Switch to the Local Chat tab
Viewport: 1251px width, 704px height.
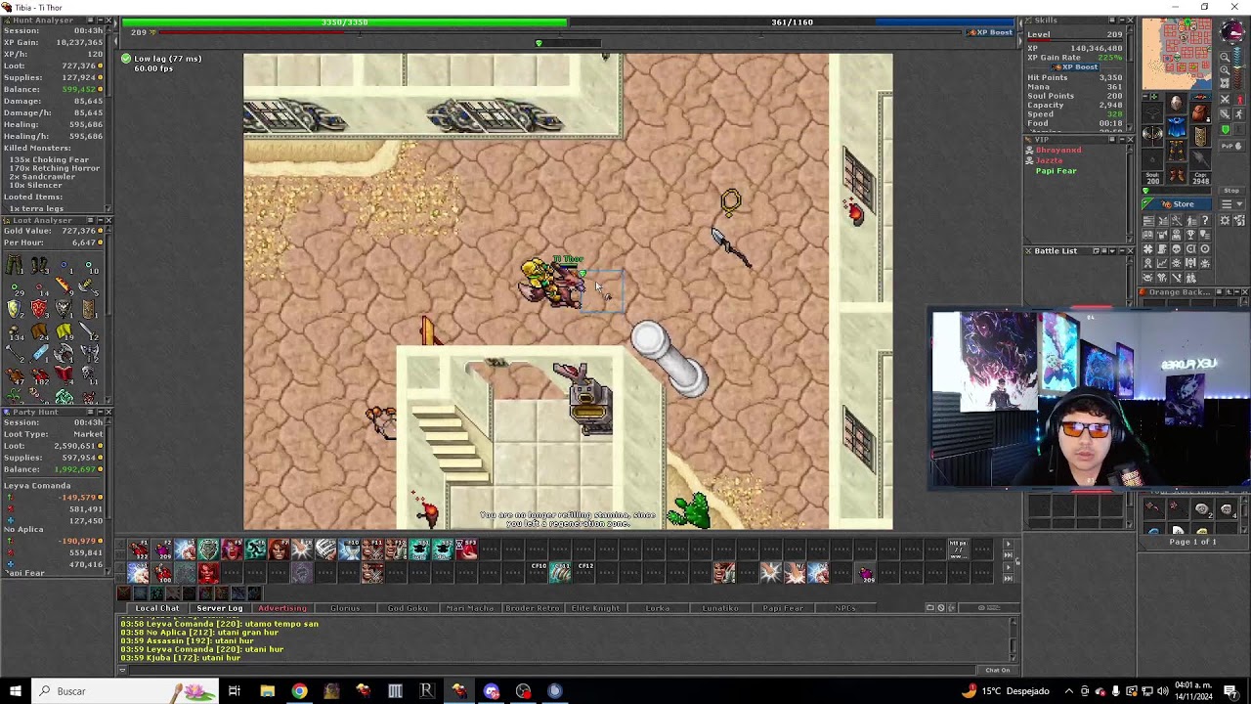[157, 608]
